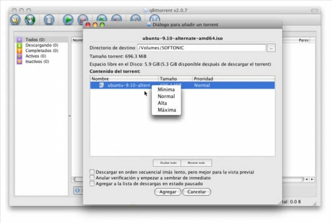Open torrent file folder icon in qBittorrent toolbar
The height and width of the screenshot is (223, 332).
pyautogui.click(x=15, y=20)
